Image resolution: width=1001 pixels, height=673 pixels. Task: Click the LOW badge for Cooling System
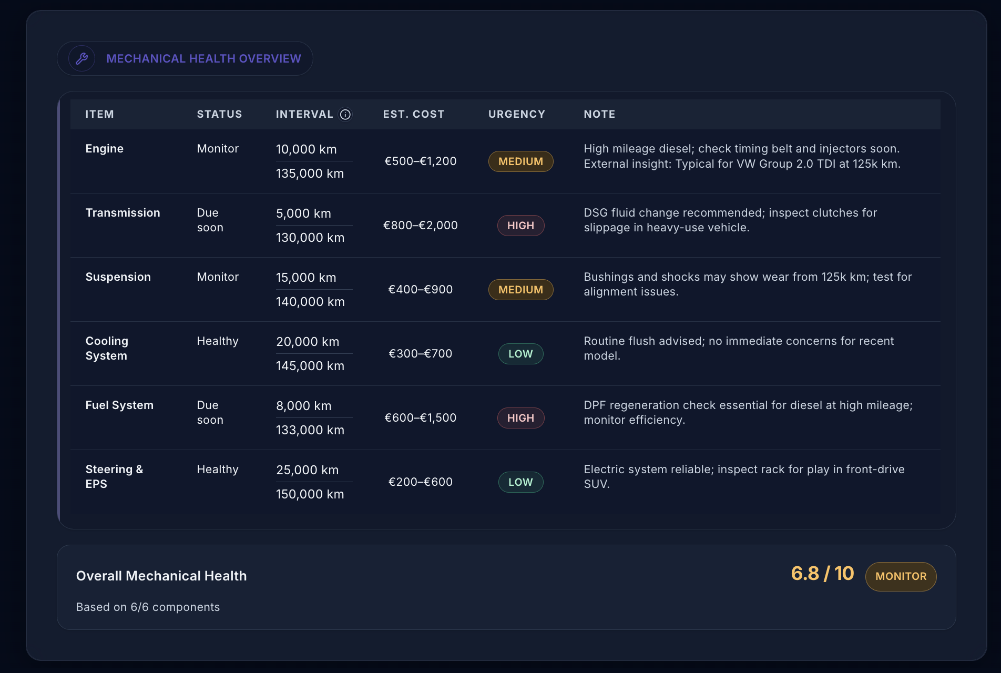point(520,354)
